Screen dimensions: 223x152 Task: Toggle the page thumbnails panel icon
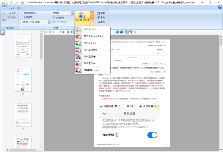(x=3, y=33)
